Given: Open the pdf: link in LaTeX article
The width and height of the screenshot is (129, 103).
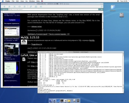Looking at the screenshot, I should pyautogui.click(x=34, y=62).
